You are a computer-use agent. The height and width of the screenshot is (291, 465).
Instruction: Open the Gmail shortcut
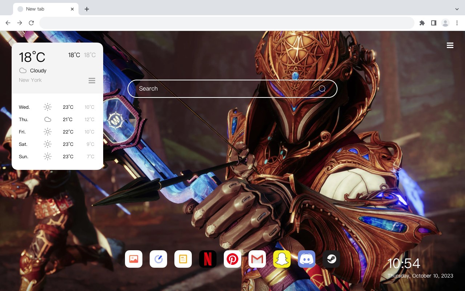click(257, 259)
